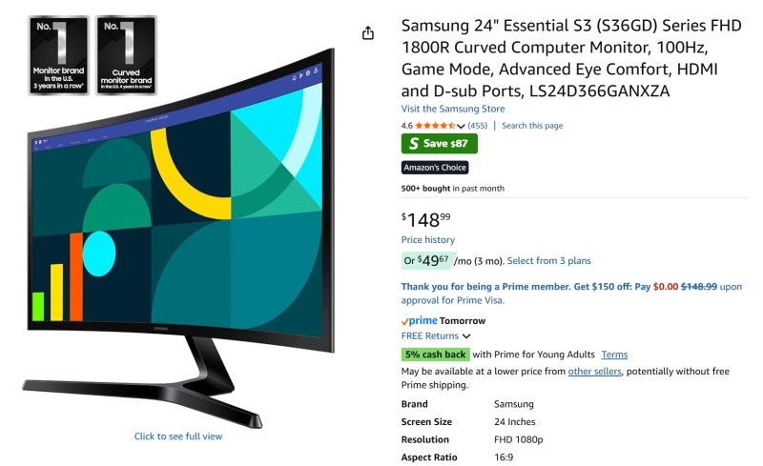Click the Prime checkmark logo
Image resolution: width=763 pixels, height=466 pixels.
point(419,320)
